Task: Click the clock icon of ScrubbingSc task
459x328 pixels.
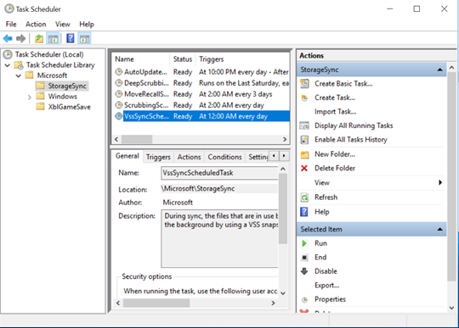Action: (x=118, y=105)
